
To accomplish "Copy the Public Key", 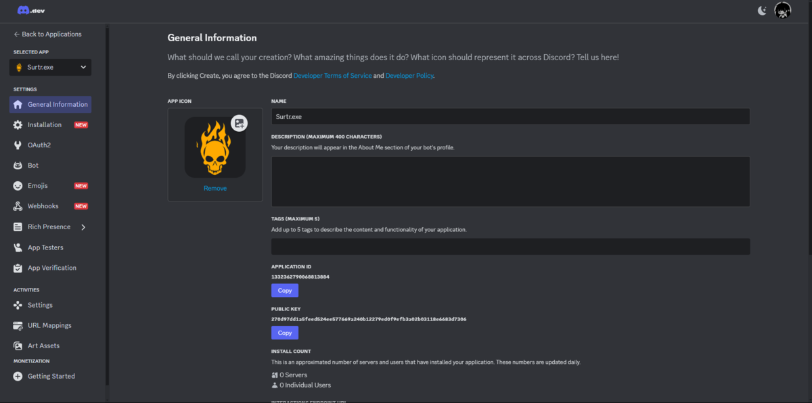I will click(x=285, y=333).
